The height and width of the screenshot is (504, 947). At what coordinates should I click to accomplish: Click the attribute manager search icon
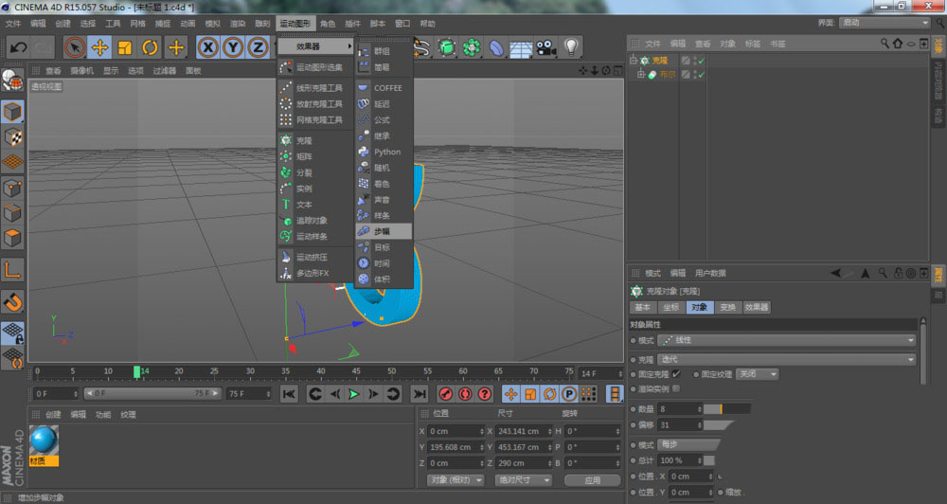(883, 273)
